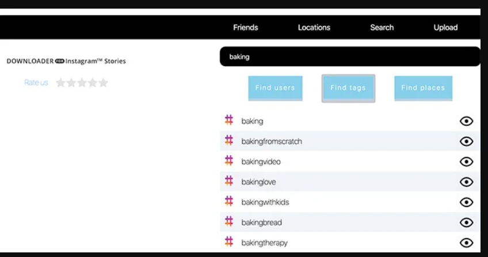This screenshot has height=257, width=488.
Task: Click the hashtag icon beside bakinglove
Action: 229,181
